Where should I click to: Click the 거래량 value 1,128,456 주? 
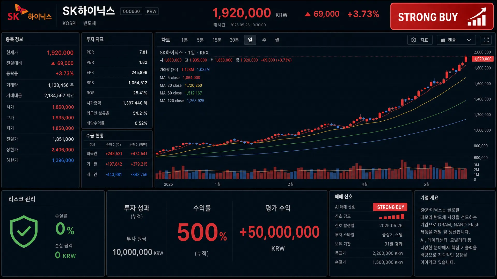(x=61, y=85)
